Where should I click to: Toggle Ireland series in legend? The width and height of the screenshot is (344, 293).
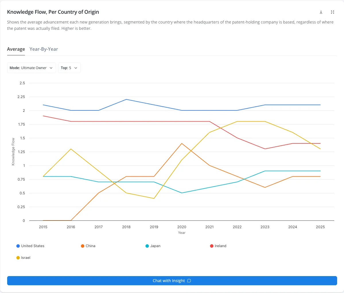click(218, 246)
